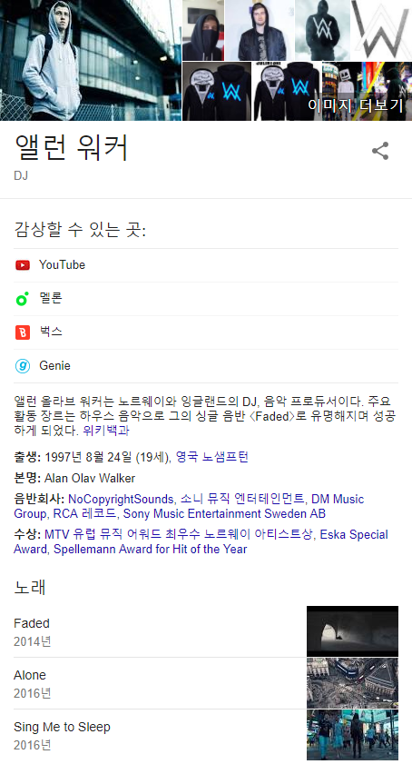Open the Faded song thumbnail
Viewport: 412px width, 774px height.
coord(352,631)
